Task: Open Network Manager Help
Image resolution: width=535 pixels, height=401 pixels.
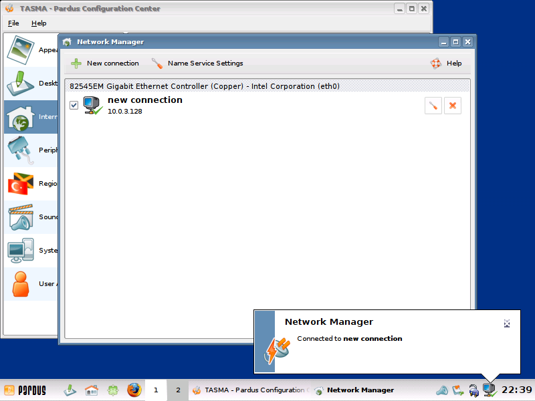Action: (x=447, y=63)
